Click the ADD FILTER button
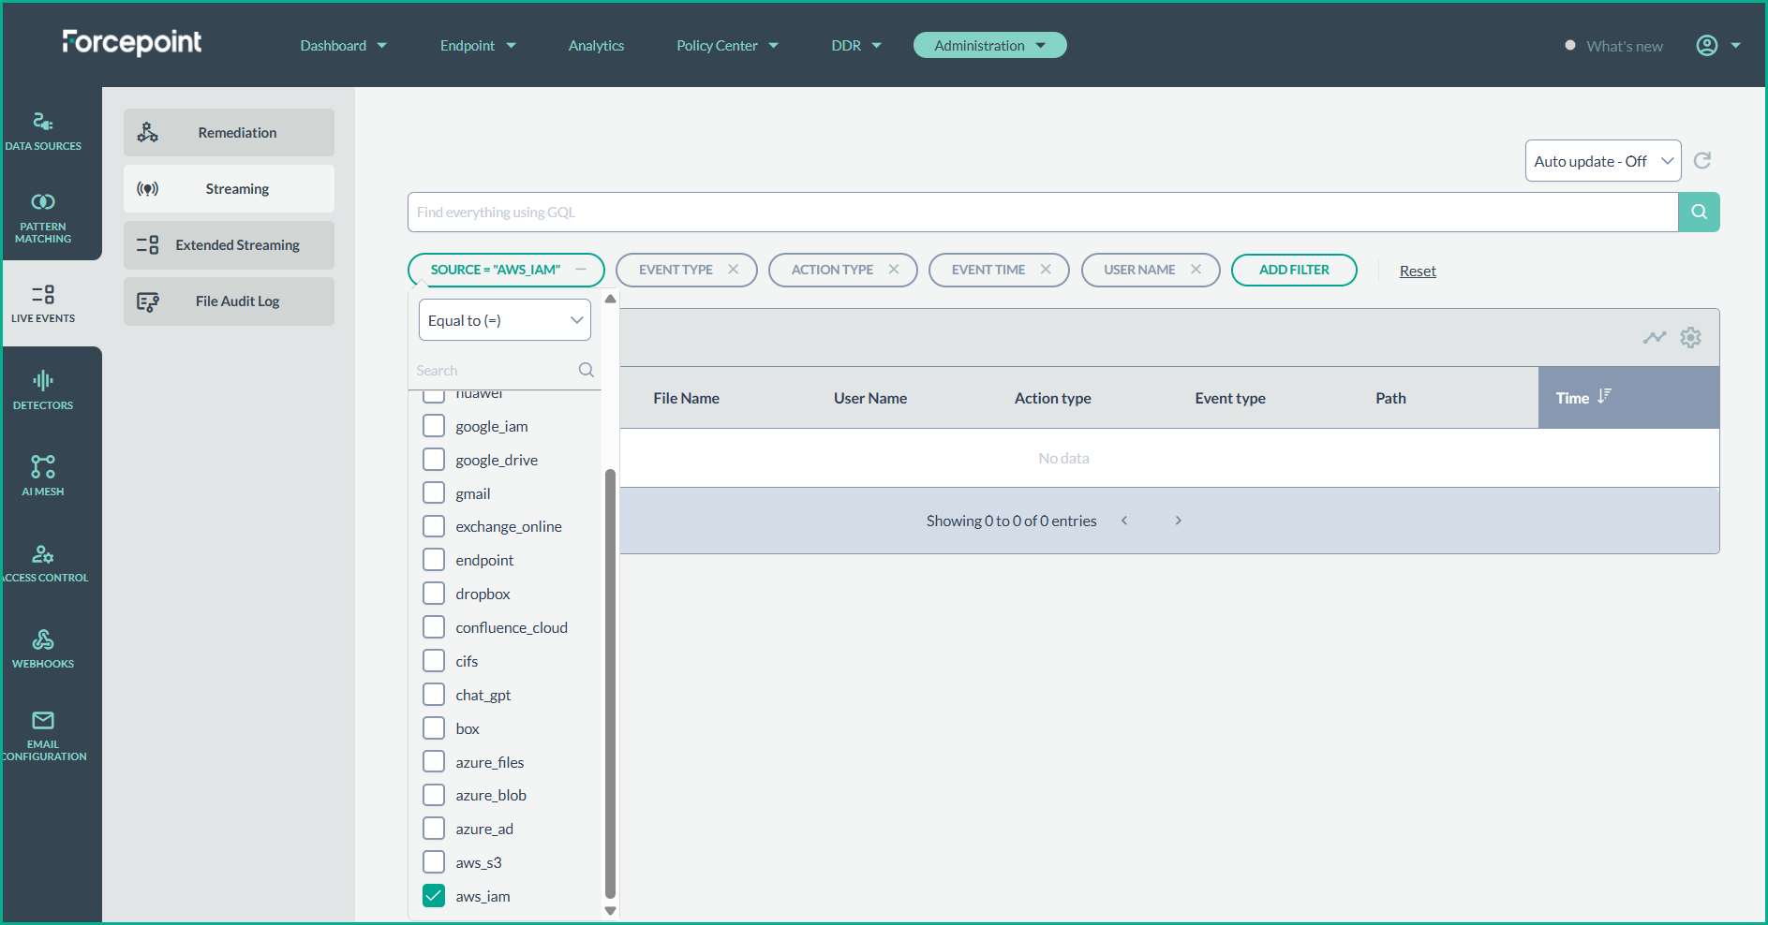 (1293, 270)
